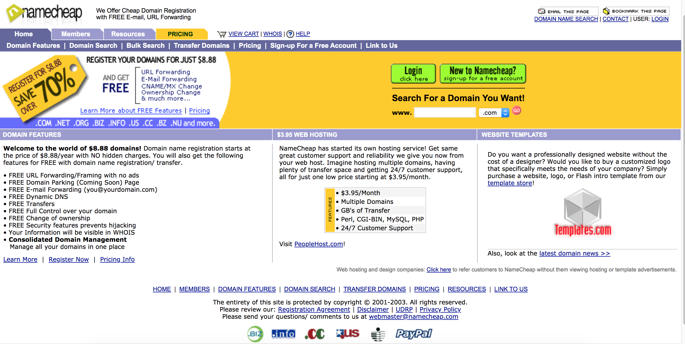Select Domain Features in the sub-navigation
Image resolution: width=685 pixels, height=344 pixels.
point(33,46)
